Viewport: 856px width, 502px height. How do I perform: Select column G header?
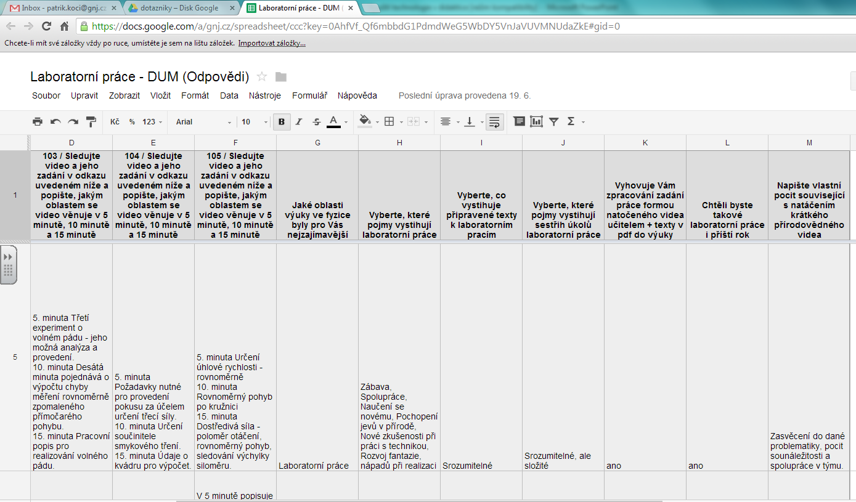(317, 142)
